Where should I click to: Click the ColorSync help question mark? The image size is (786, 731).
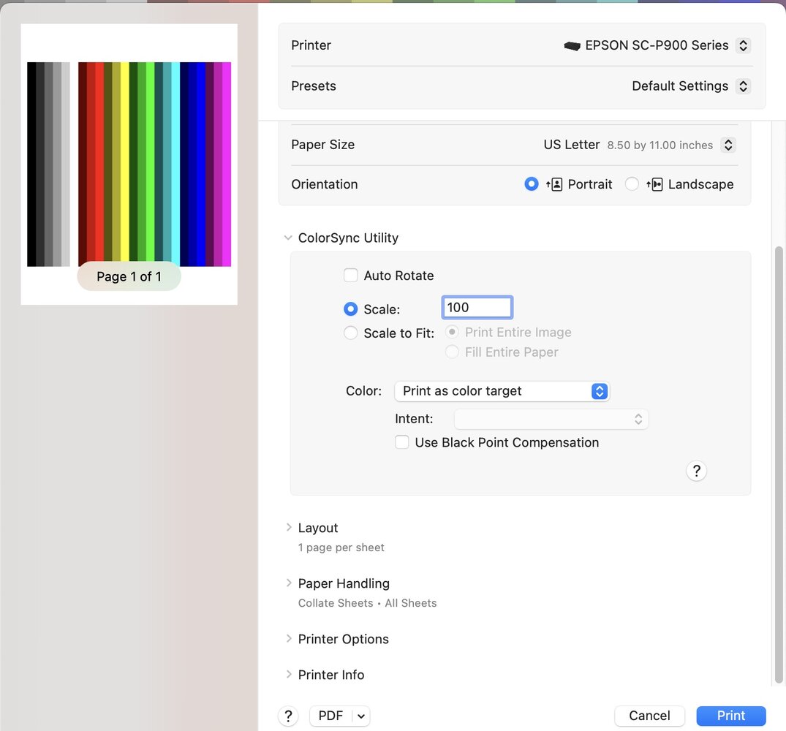(696, 470)
